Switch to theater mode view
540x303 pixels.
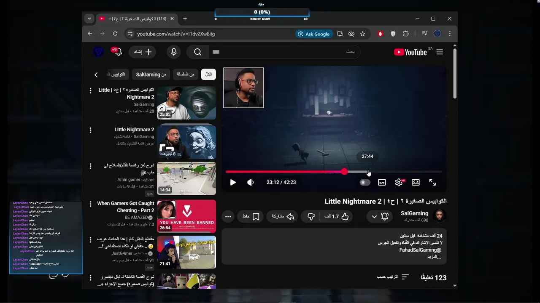(x=416, y=182)
